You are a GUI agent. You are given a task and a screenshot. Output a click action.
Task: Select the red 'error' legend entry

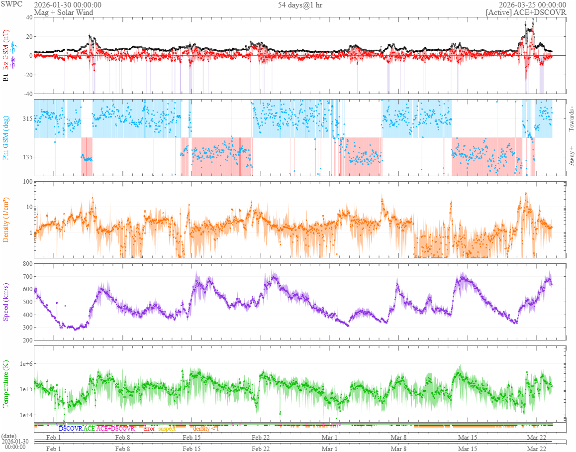coord(149,429)
